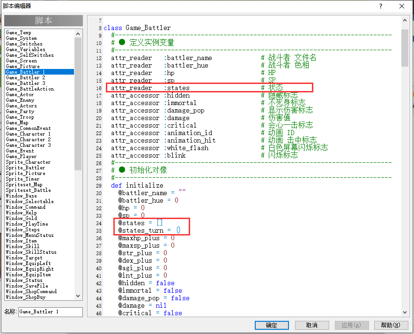Click the script list scroll up arrow

click(78, 34)
